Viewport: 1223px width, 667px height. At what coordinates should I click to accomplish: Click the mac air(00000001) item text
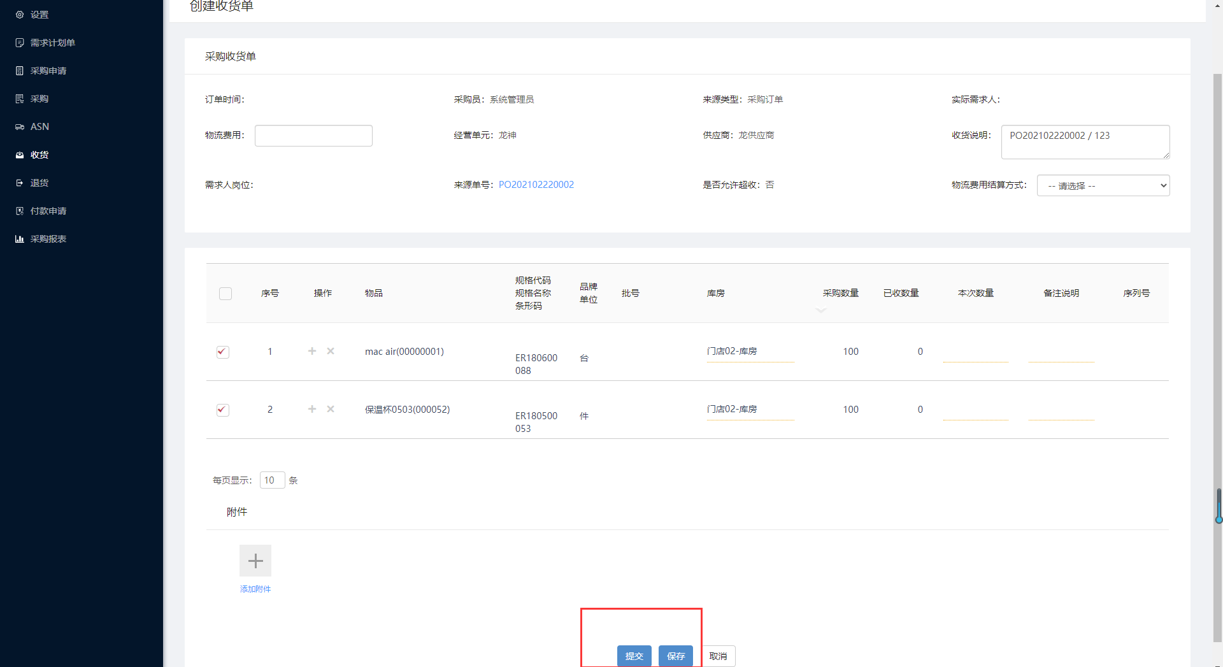tap(404, 352)
